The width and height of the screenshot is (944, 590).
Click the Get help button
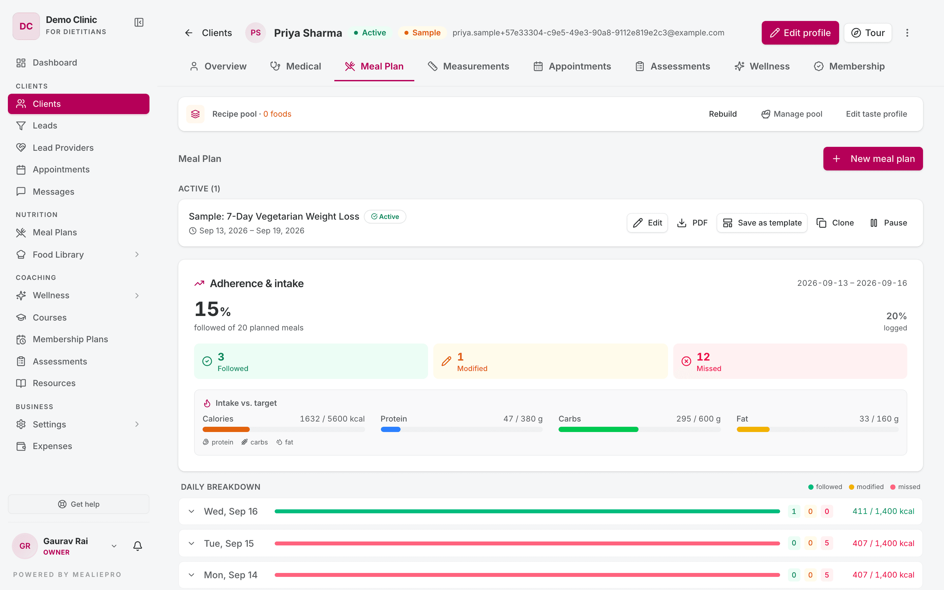tap(78, 504)
